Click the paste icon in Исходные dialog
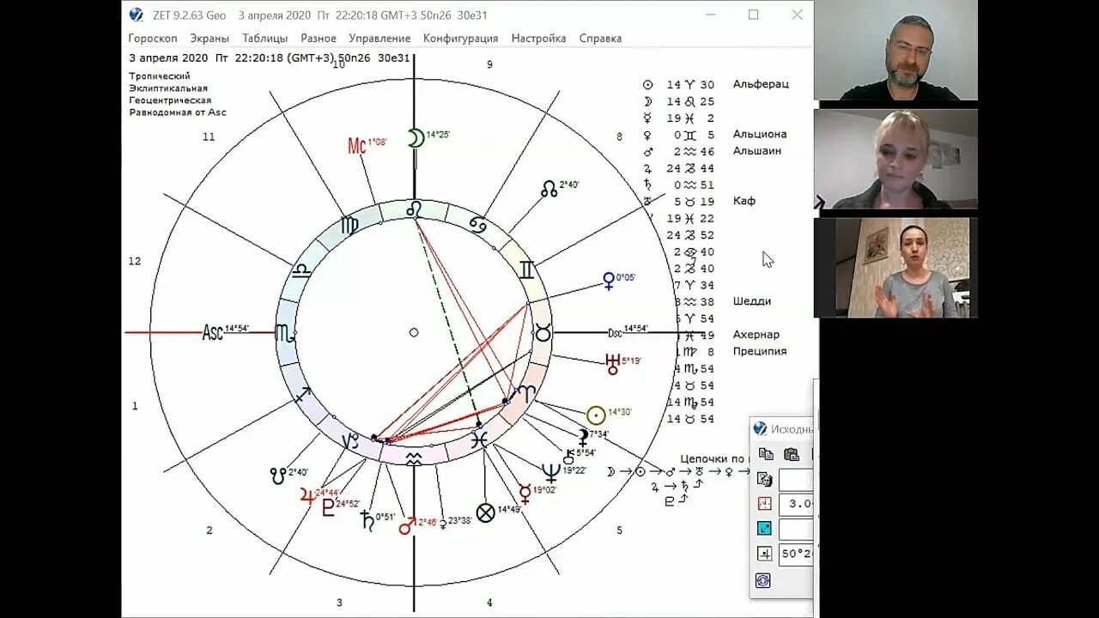1099x618 pixels. click(x=792, y=455)
